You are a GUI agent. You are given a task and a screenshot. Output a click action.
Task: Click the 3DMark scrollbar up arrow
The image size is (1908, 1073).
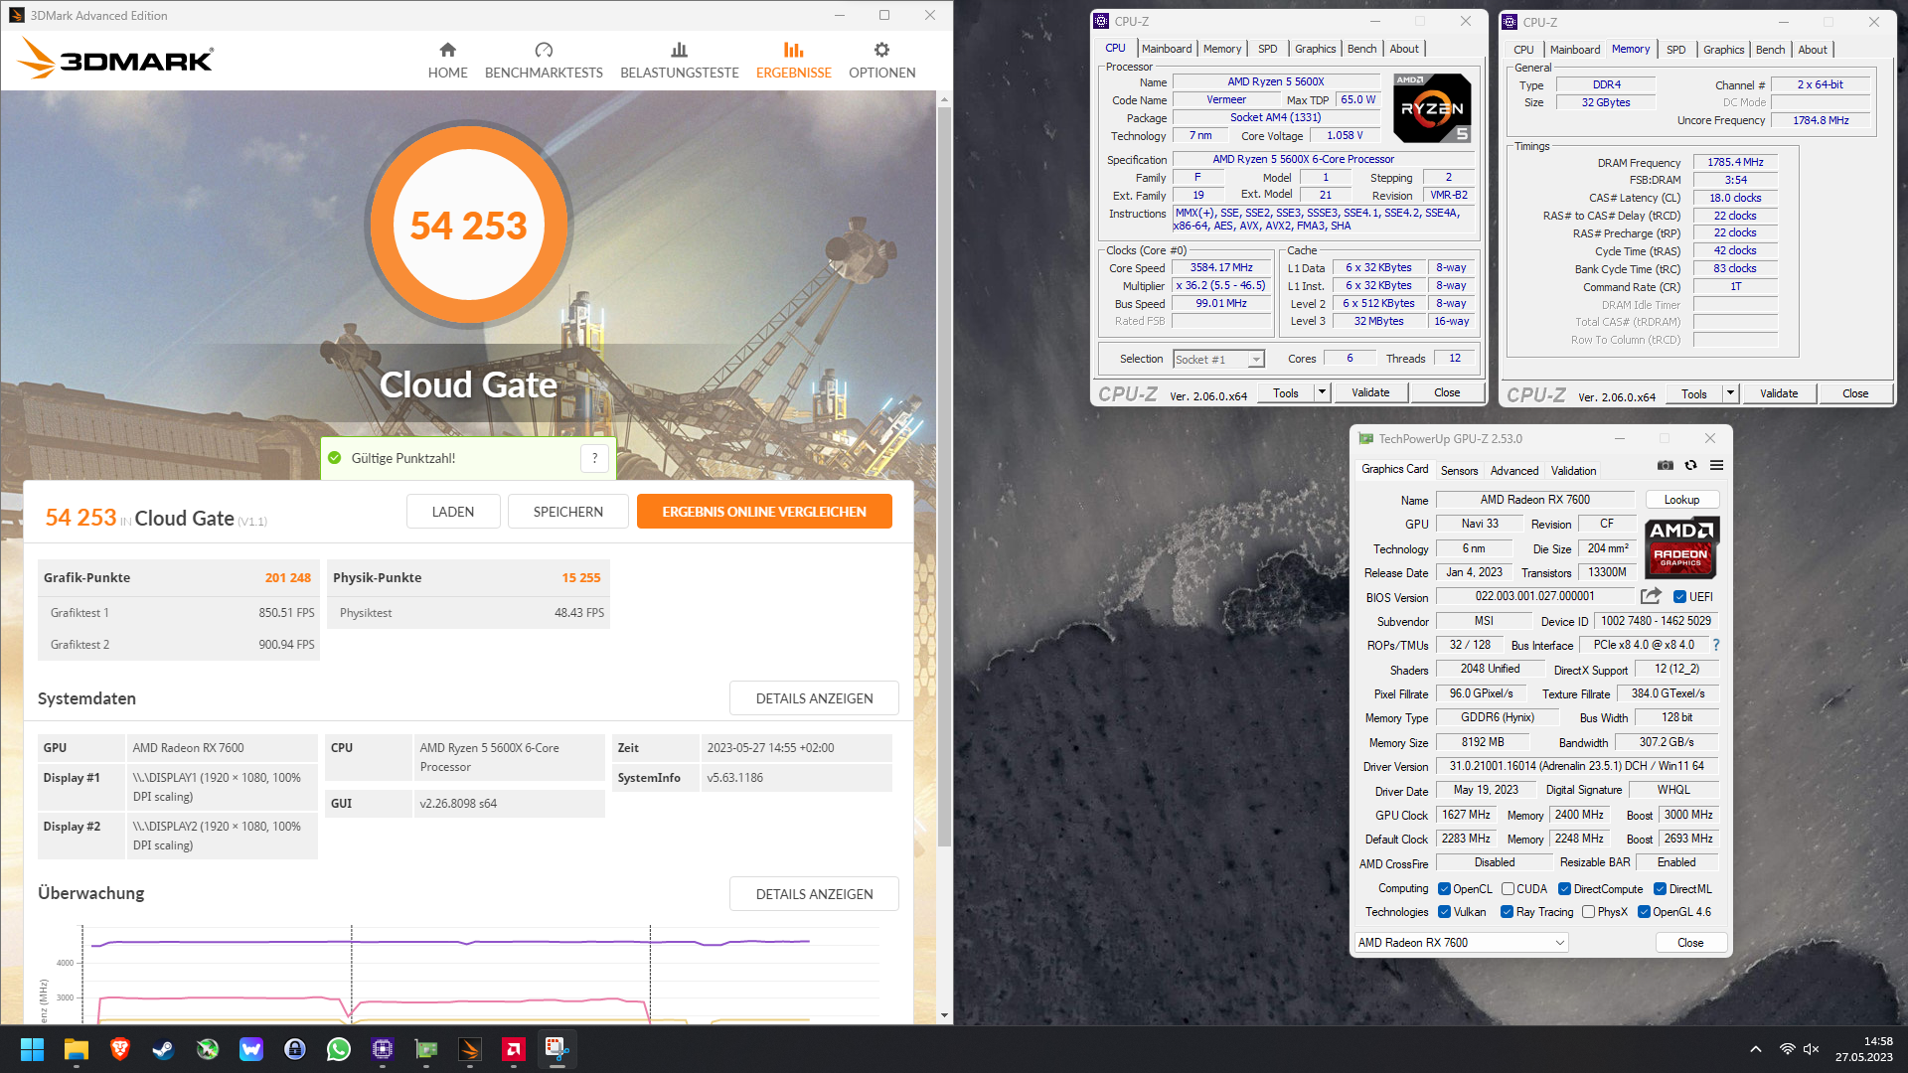(x=944, y=99)
